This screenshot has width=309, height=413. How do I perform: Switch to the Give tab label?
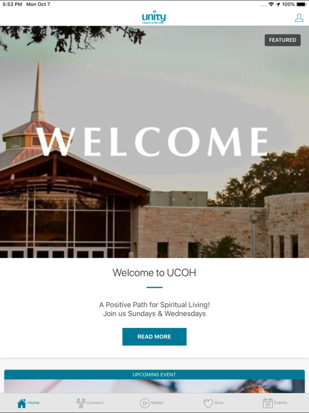(219, 403)
